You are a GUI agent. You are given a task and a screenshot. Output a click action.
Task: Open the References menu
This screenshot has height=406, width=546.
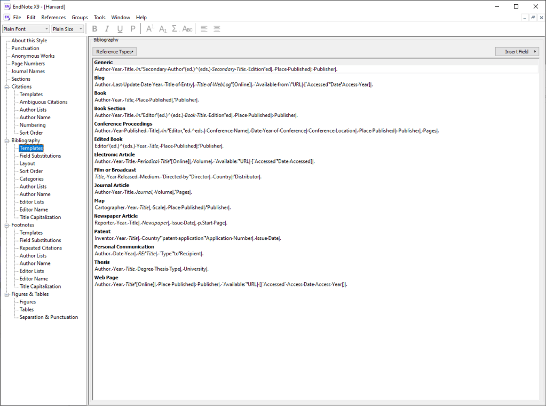[53, 18]
